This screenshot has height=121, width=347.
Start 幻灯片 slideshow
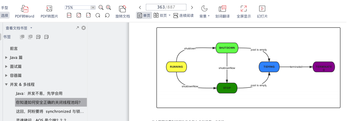[x=262, y=12]
